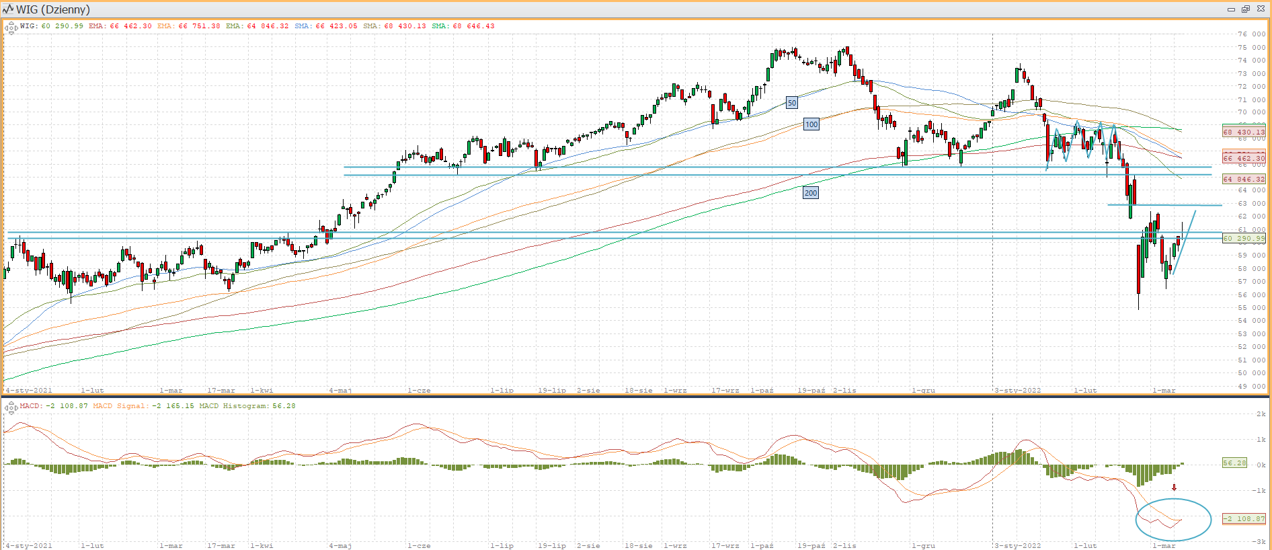
Task: Click the -2 108.87 MACD axis tag
Action: click(x=1244, y=518)
